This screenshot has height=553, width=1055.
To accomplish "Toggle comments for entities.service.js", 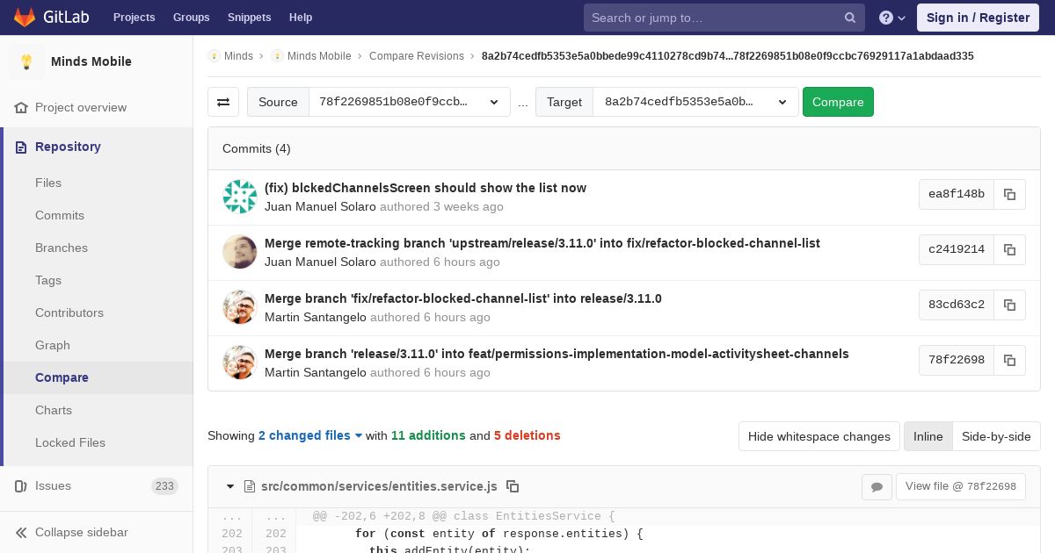I will pos(877,486).
